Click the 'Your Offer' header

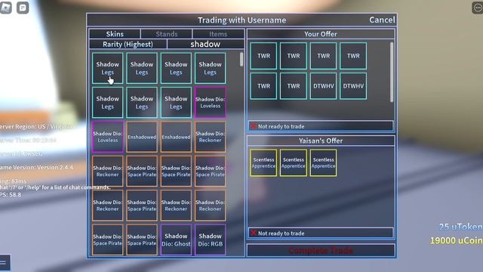click(x=321, y=34)
